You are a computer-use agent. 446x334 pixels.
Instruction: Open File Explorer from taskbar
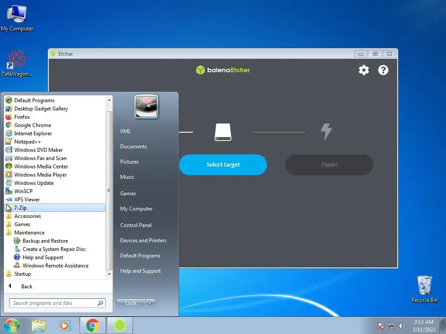point(39,326)
